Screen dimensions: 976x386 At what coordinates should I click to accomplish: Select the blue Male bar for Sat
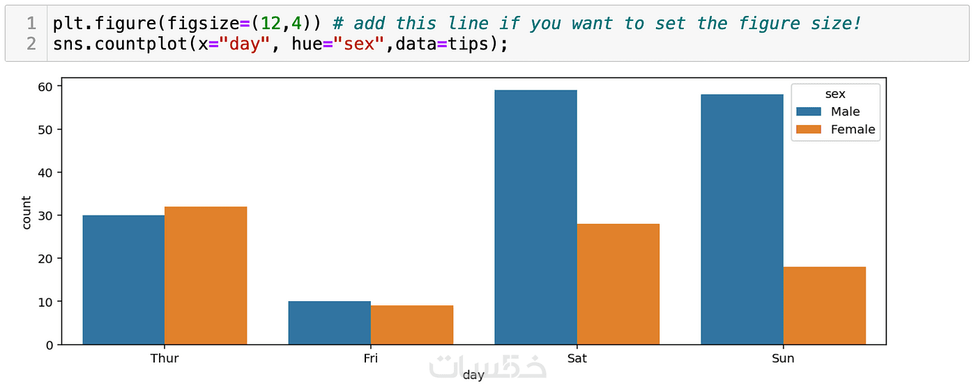[x=535, y=217]
